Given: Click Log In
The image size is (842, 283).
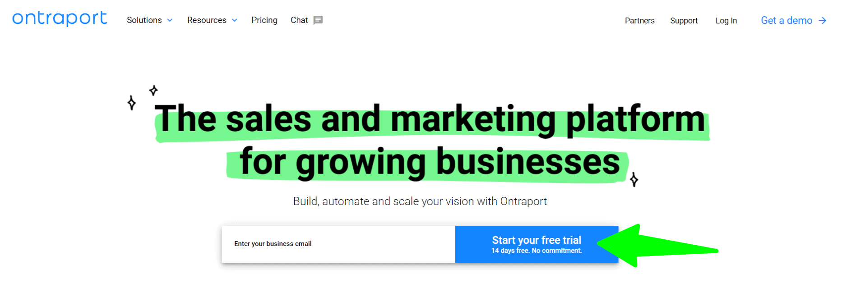Looking at the screenshot, I should click(726, 21).
